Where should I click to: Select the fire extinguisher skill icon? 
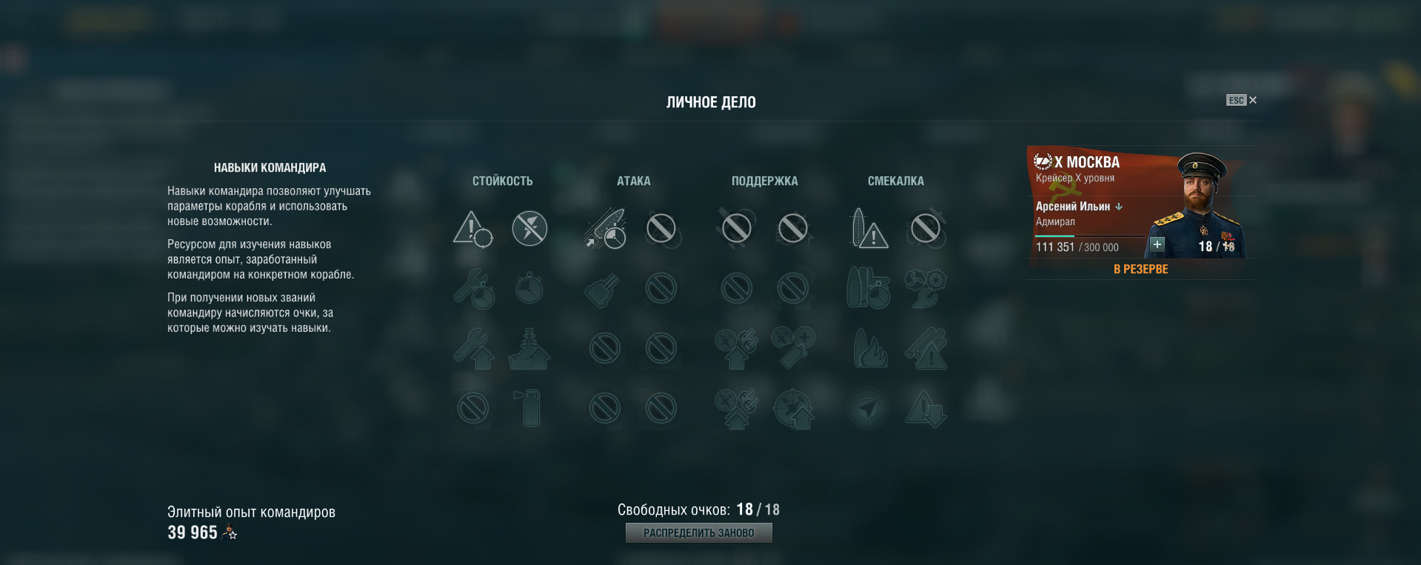(x=529, y=408)
